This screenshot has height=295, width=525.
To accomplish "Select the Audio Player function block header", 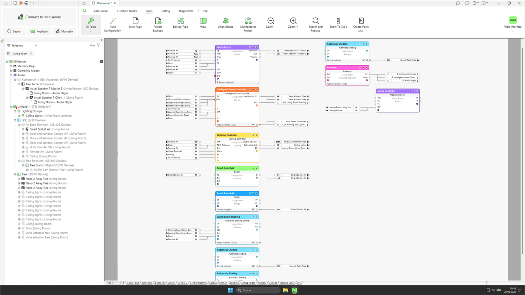I will (x=237, y=47).
